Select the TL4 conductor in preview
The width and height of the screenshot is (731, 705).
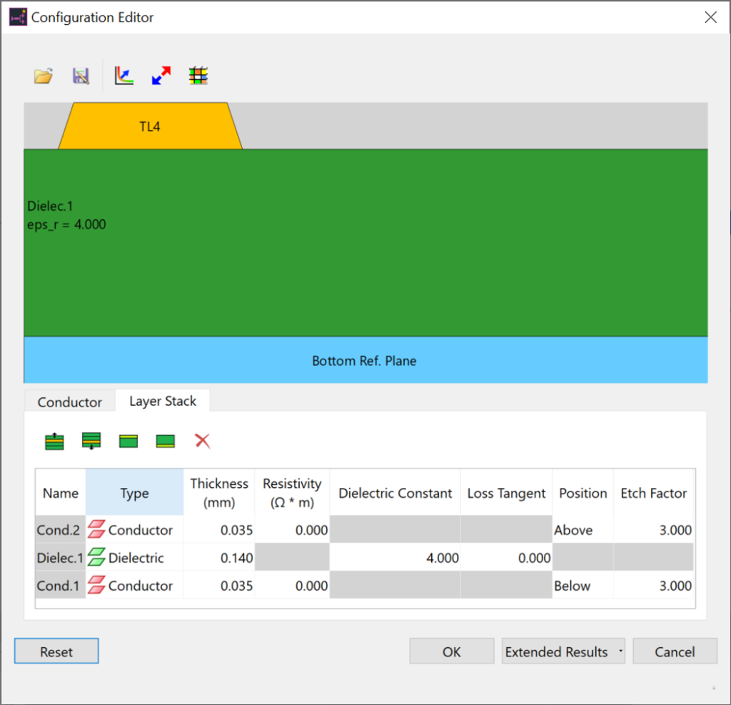pos(150,126)
